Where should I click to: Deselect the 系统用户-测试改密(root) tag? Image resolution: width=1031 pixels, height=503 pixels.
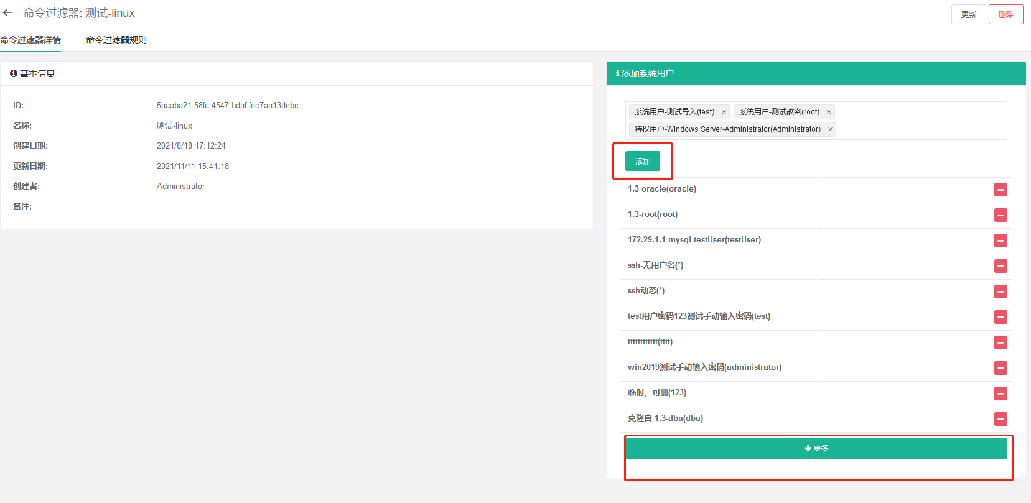coord(829,113)
